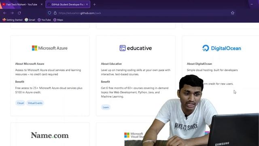Click the Microsoft Azure logo

pos(50,48)
